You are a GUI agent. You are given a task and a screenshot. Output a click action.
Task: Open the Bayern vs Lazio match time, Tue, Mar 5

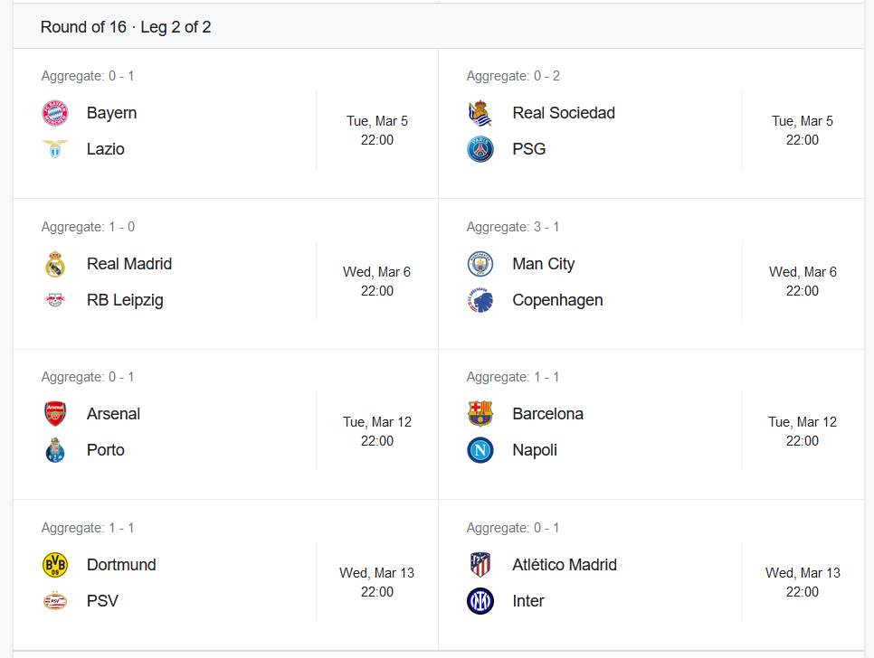377,130
